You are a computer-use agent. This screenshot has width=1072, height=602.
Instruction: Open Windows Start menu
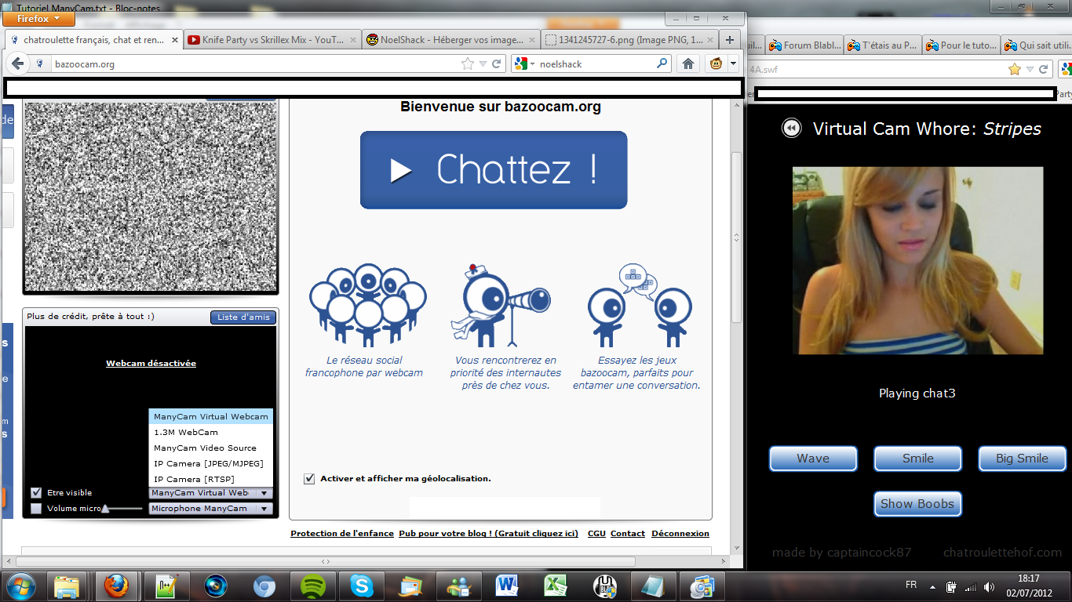point(20,586)
